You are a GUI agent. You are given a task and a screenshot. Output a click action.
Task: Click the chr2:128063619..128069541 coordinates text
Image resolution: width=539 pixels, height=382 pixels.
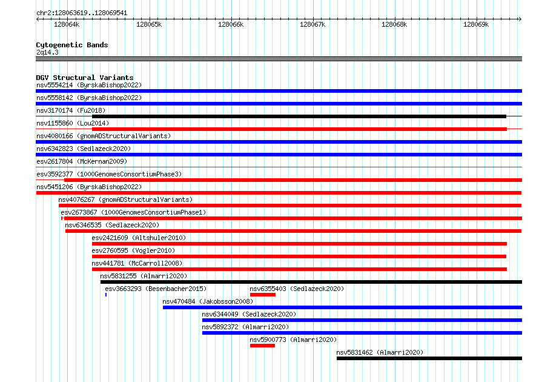pos(82,13)
